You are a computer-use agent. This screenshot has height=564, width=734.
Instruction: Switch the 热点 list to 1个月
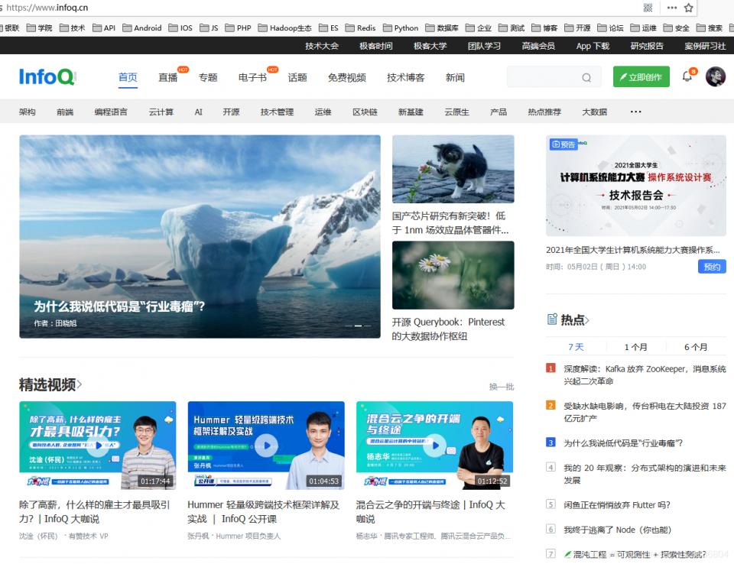(636, 346)
